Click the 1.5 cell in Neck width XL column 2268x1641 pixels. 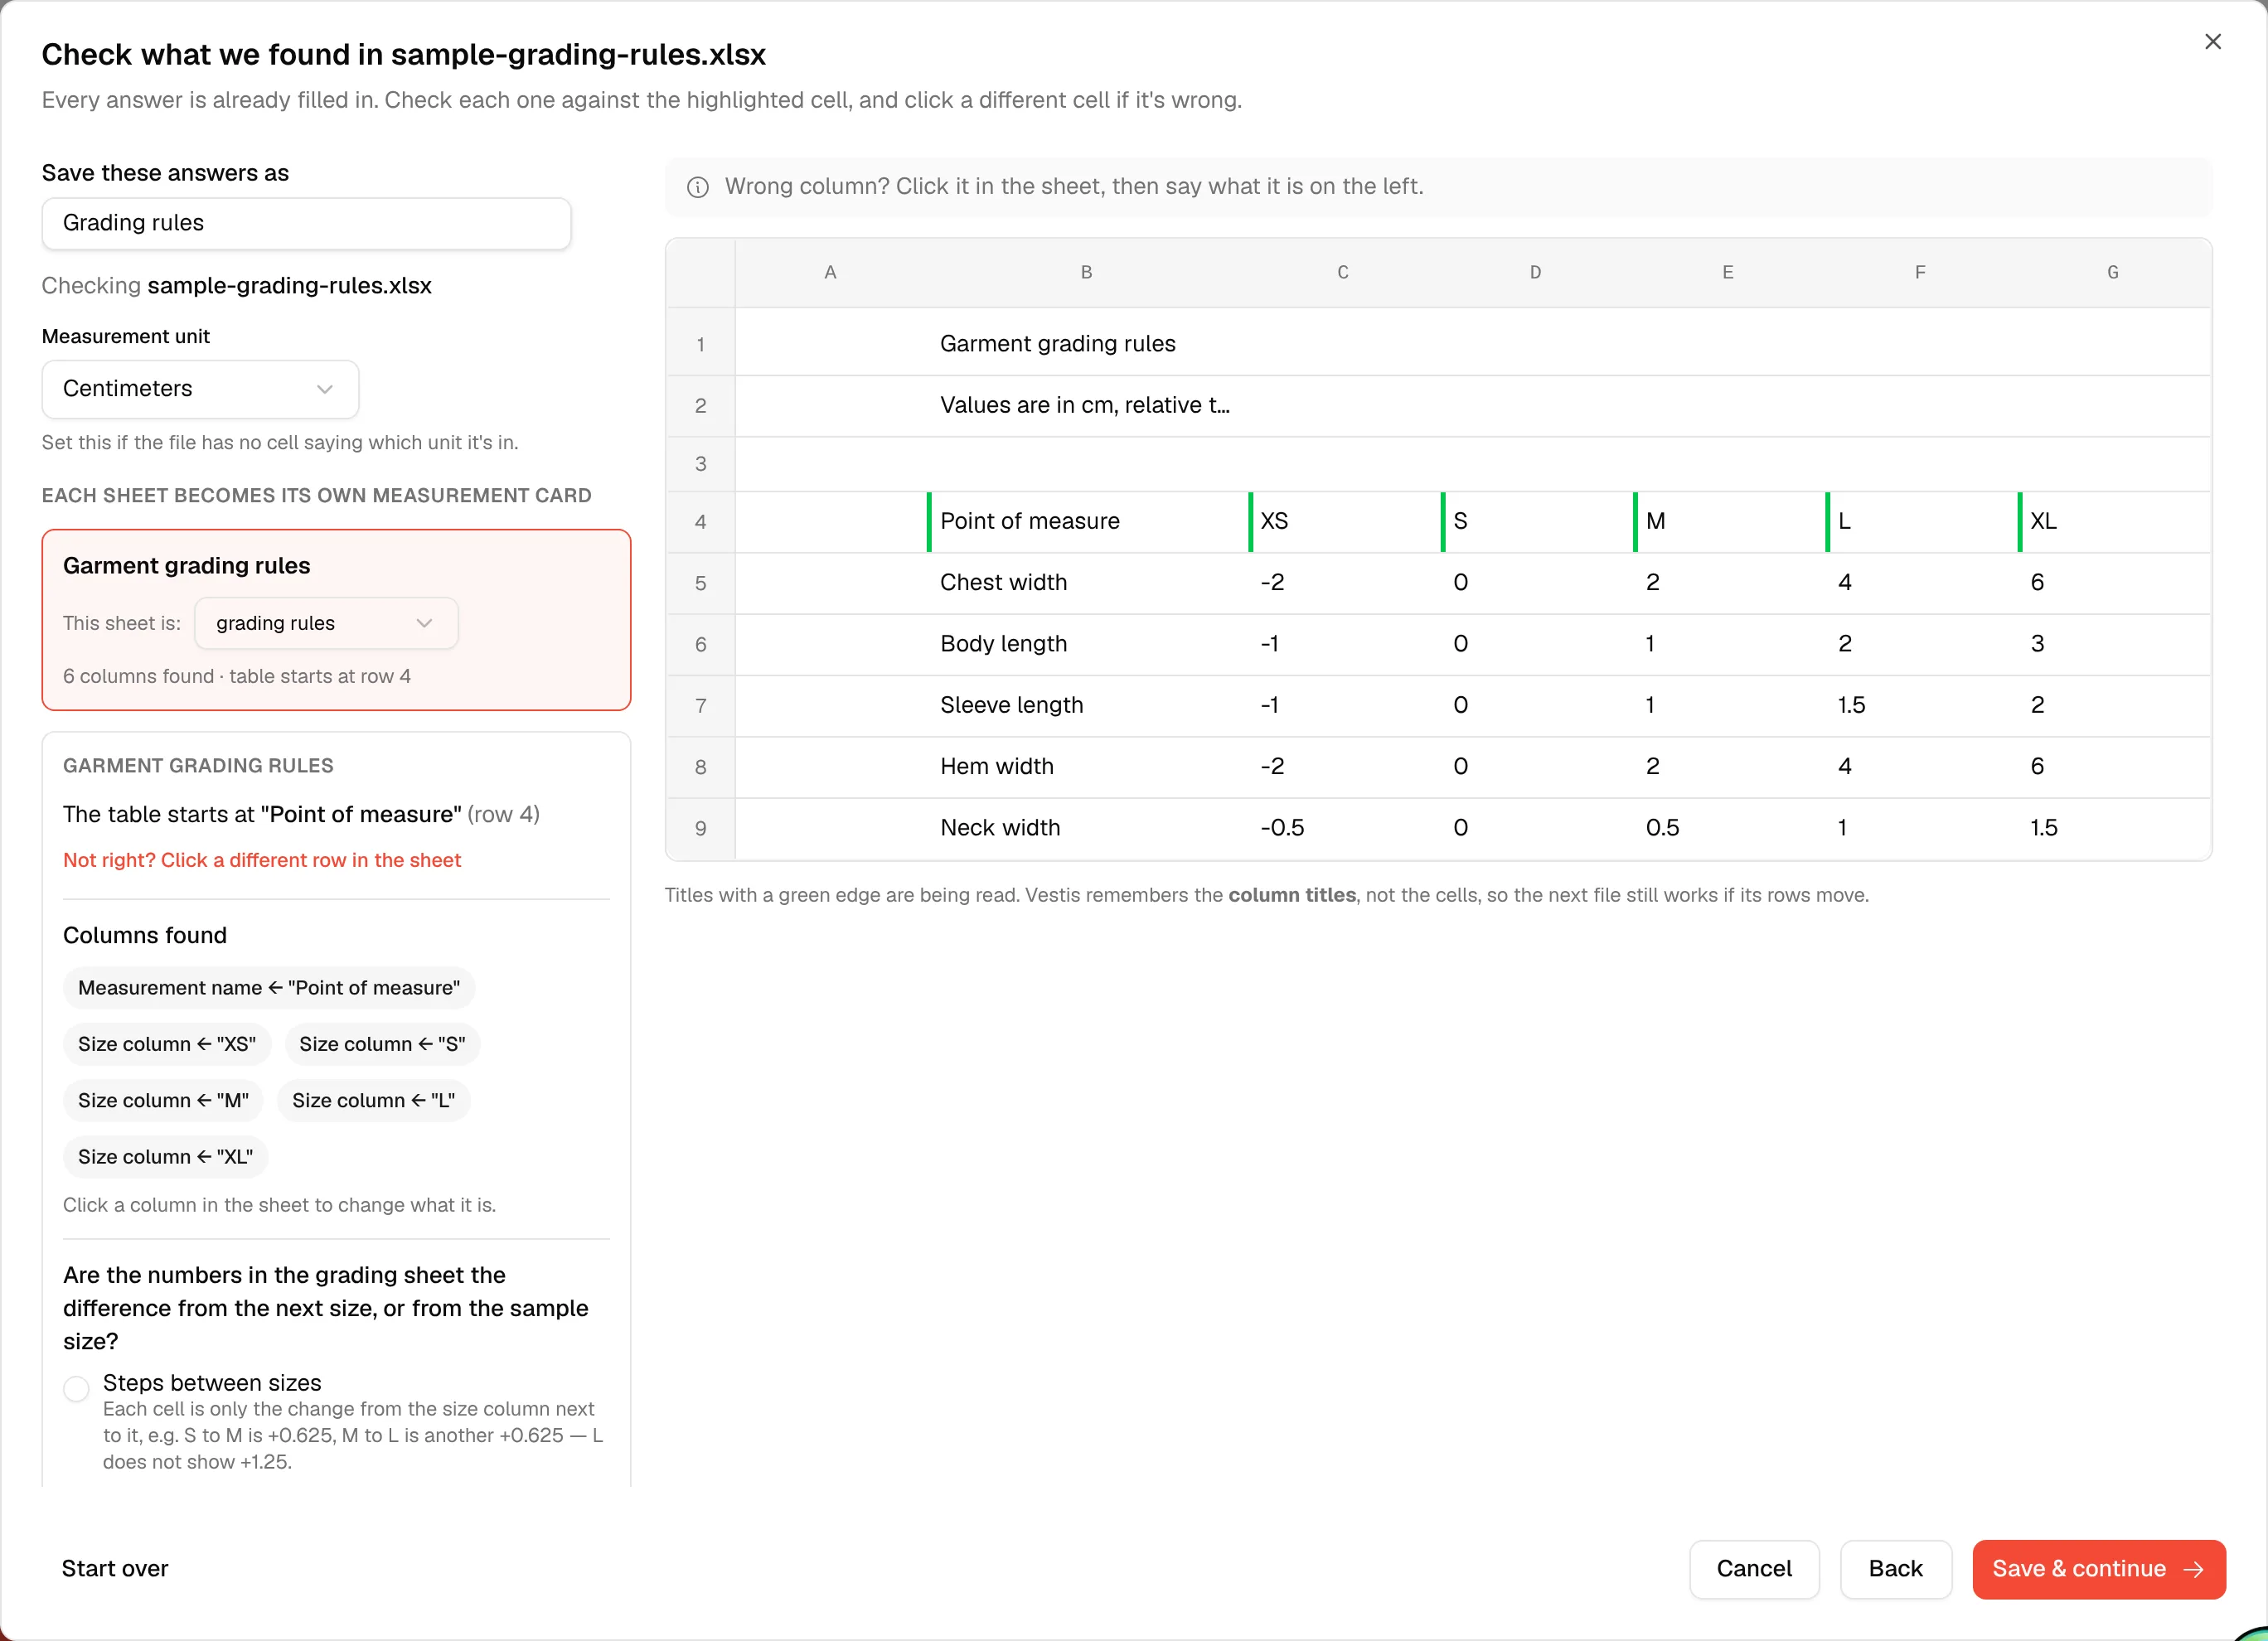click(x=2113, y=828)
